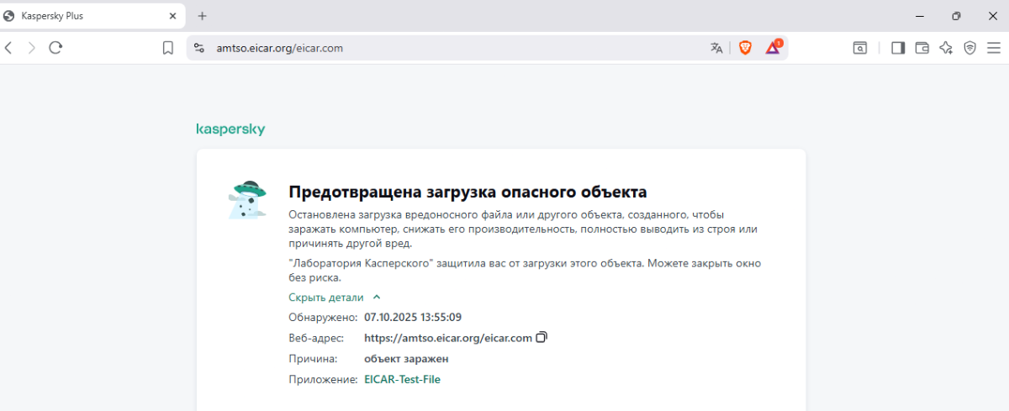Collapse details with Скрыть детали
This screenshot has height=411, width=1009.
click(x=335, y=298)
